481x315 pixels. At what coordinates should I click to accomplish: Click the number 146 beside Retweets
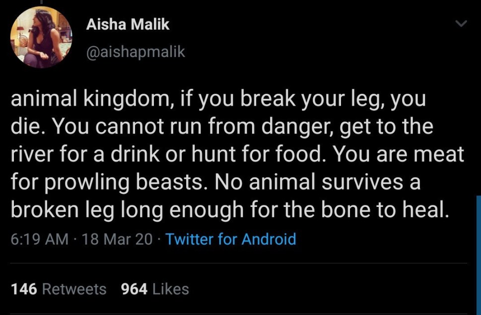point(24,289)
